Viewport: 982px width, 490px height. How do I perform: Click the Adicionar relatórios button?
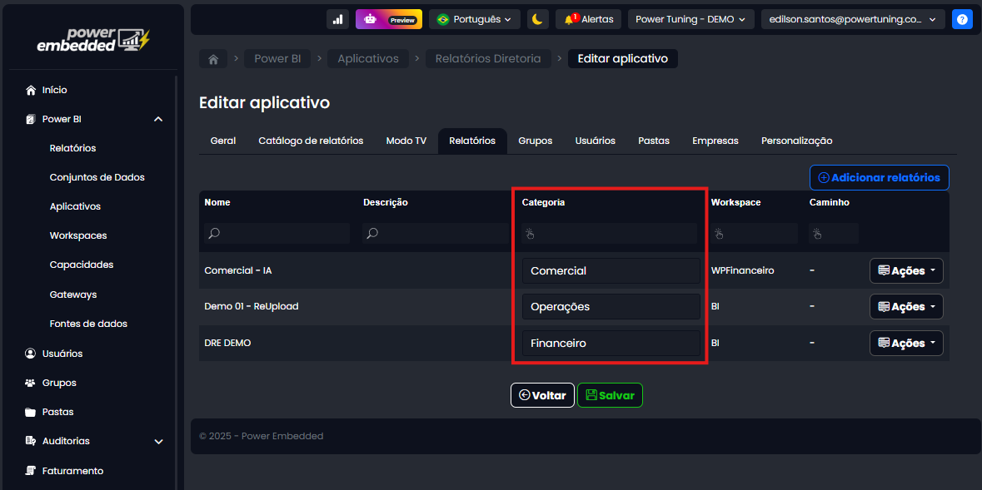tap(879, 177)
